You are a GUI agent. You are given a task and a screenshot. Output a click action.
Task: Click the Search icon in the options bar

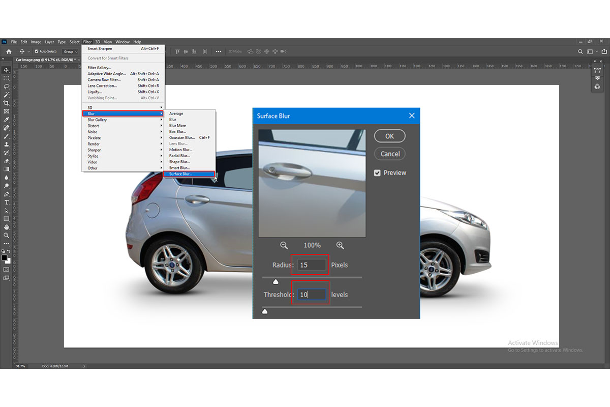tap(580, 51)
